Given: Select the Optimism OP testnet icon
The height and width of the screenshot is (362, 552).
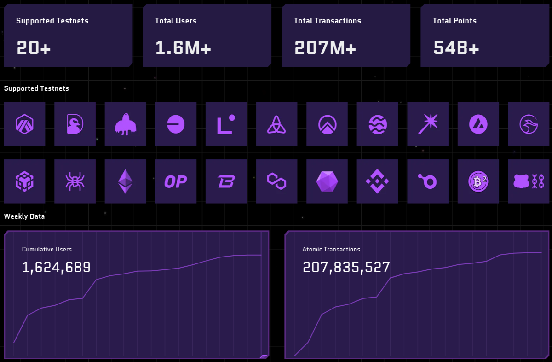Looking at the screenshot, I should click(x=176, y=181).
